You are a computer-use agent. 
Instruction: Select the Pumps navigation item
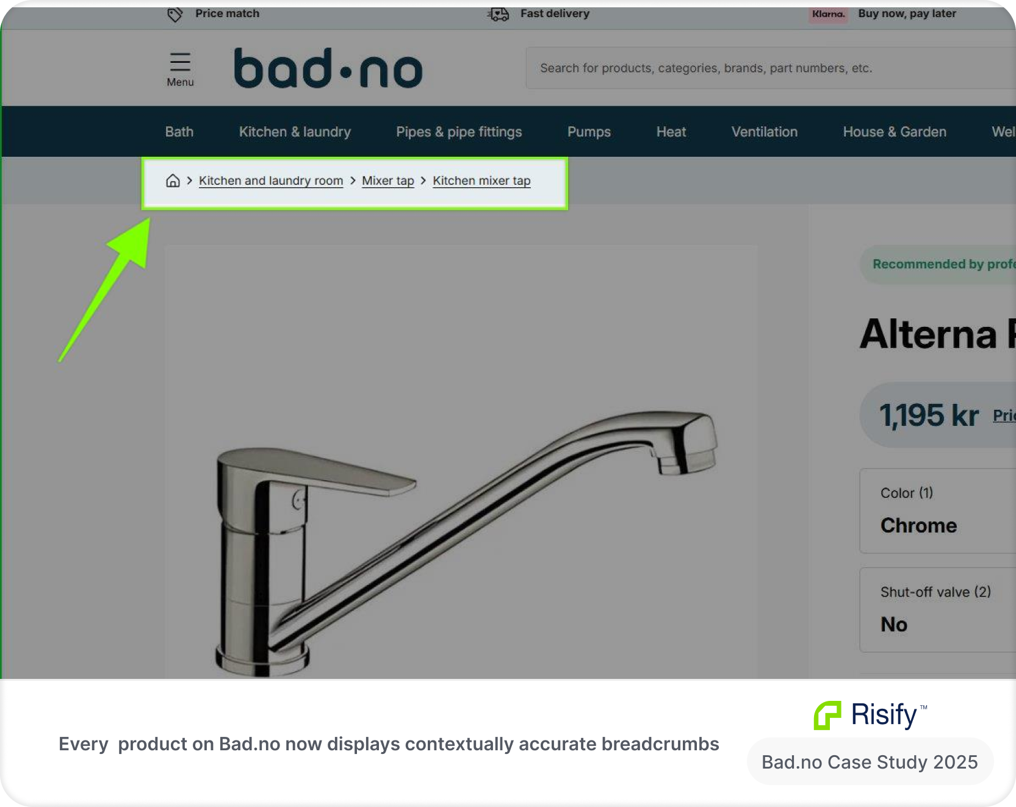point(589,132)
